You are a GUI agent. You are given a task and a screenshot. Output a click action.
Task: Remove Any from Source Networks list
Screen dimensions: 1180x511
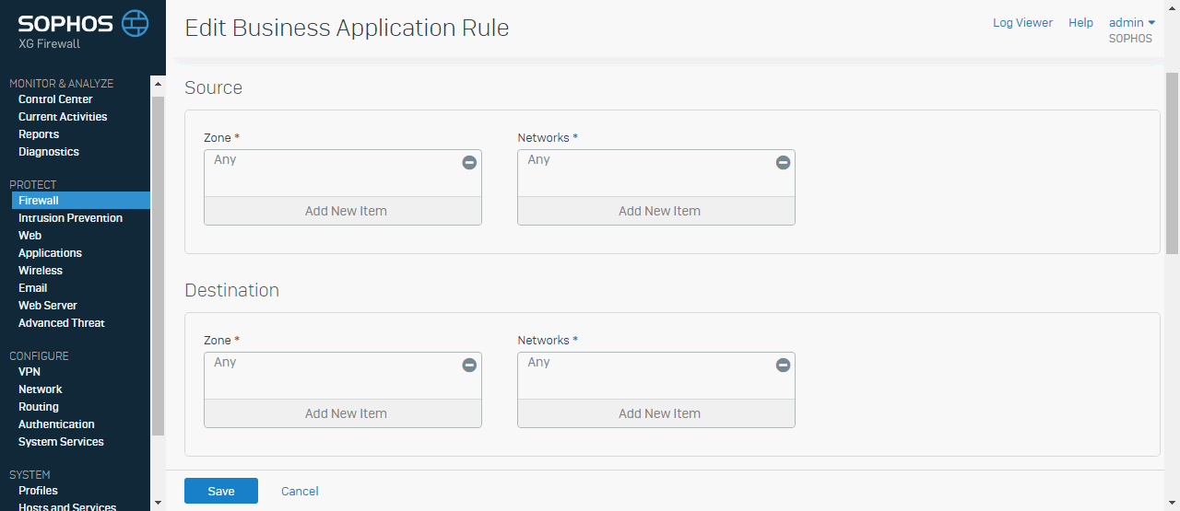pos(783,162)
